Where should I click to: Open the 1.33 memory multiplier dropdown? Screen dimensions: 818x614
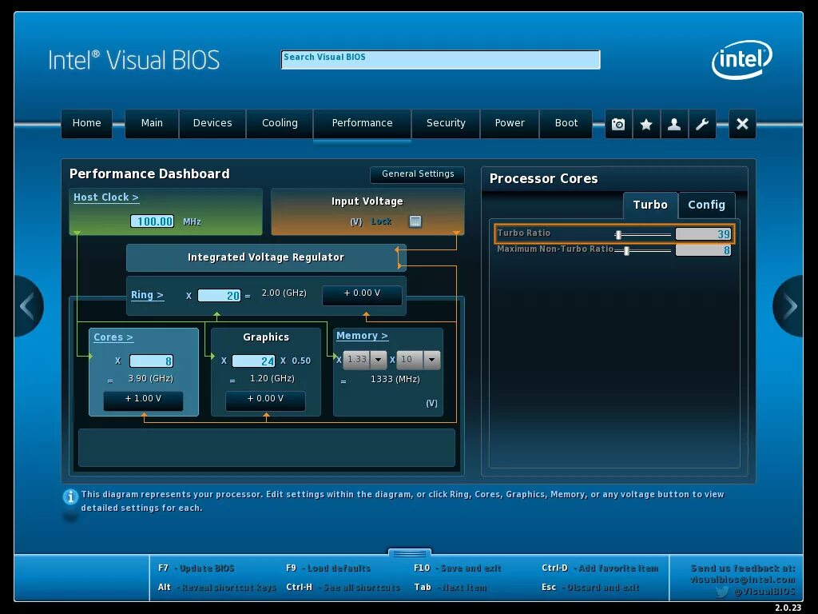[378, 359]
